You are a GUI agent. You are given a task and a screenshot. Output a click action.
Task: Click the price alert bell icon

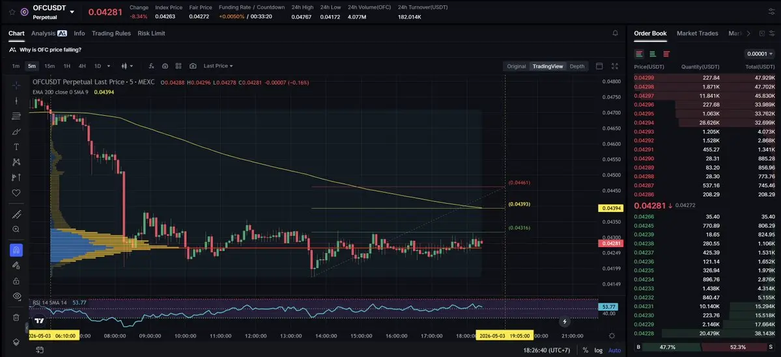[x=615, y=33]
